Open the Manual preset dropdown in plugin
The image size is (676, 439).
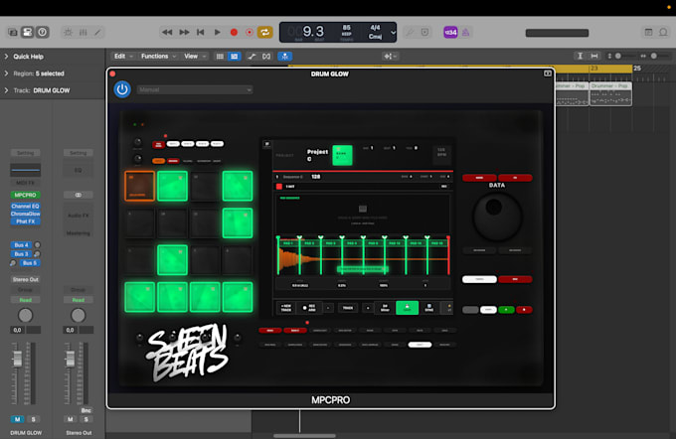pyautogui.click(x=195, y=90)
